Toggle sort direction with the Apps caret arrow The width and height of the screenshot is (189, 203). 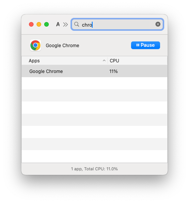coord(104,60)
